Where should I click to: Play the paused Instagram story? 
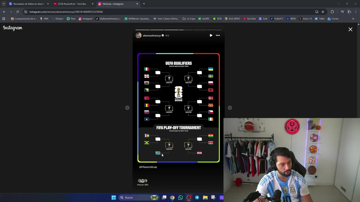pos(211,35)
